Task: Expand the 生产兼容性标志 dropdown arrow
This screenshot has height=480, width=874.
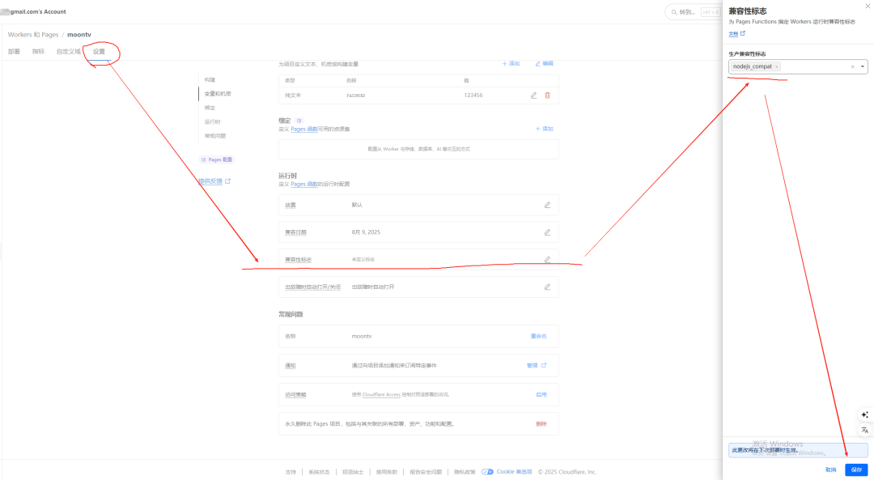Action: click(863, 66)
